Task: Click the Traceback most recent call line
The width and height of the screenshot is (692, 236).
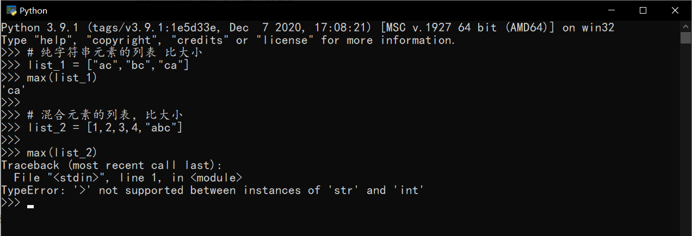Action: tap(112, 165)
